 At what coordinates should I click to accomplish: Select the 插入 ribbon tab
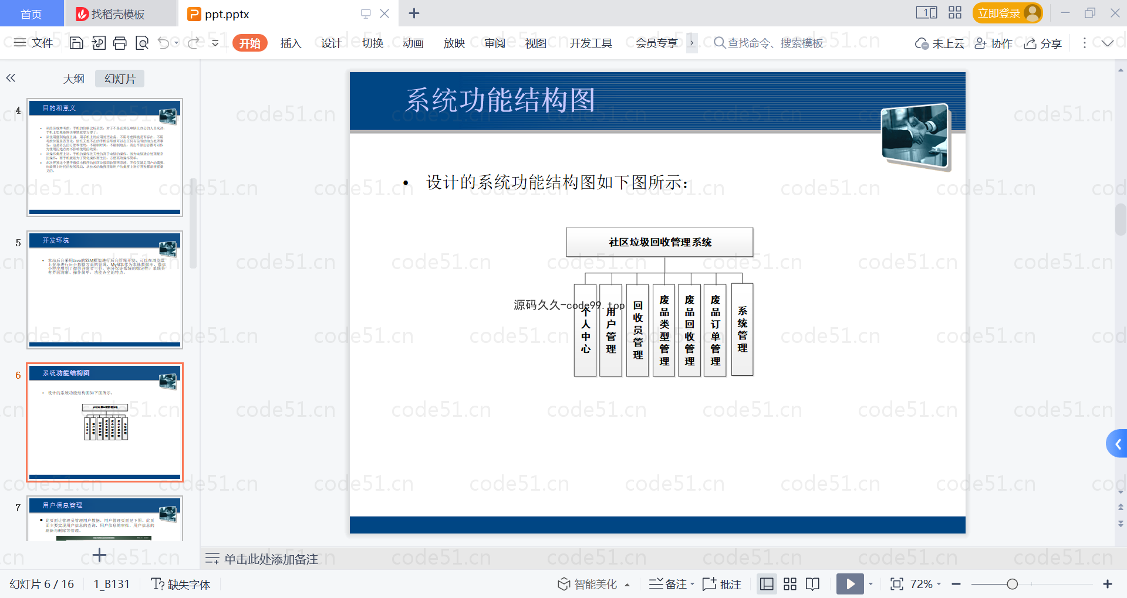coord(291,43)
